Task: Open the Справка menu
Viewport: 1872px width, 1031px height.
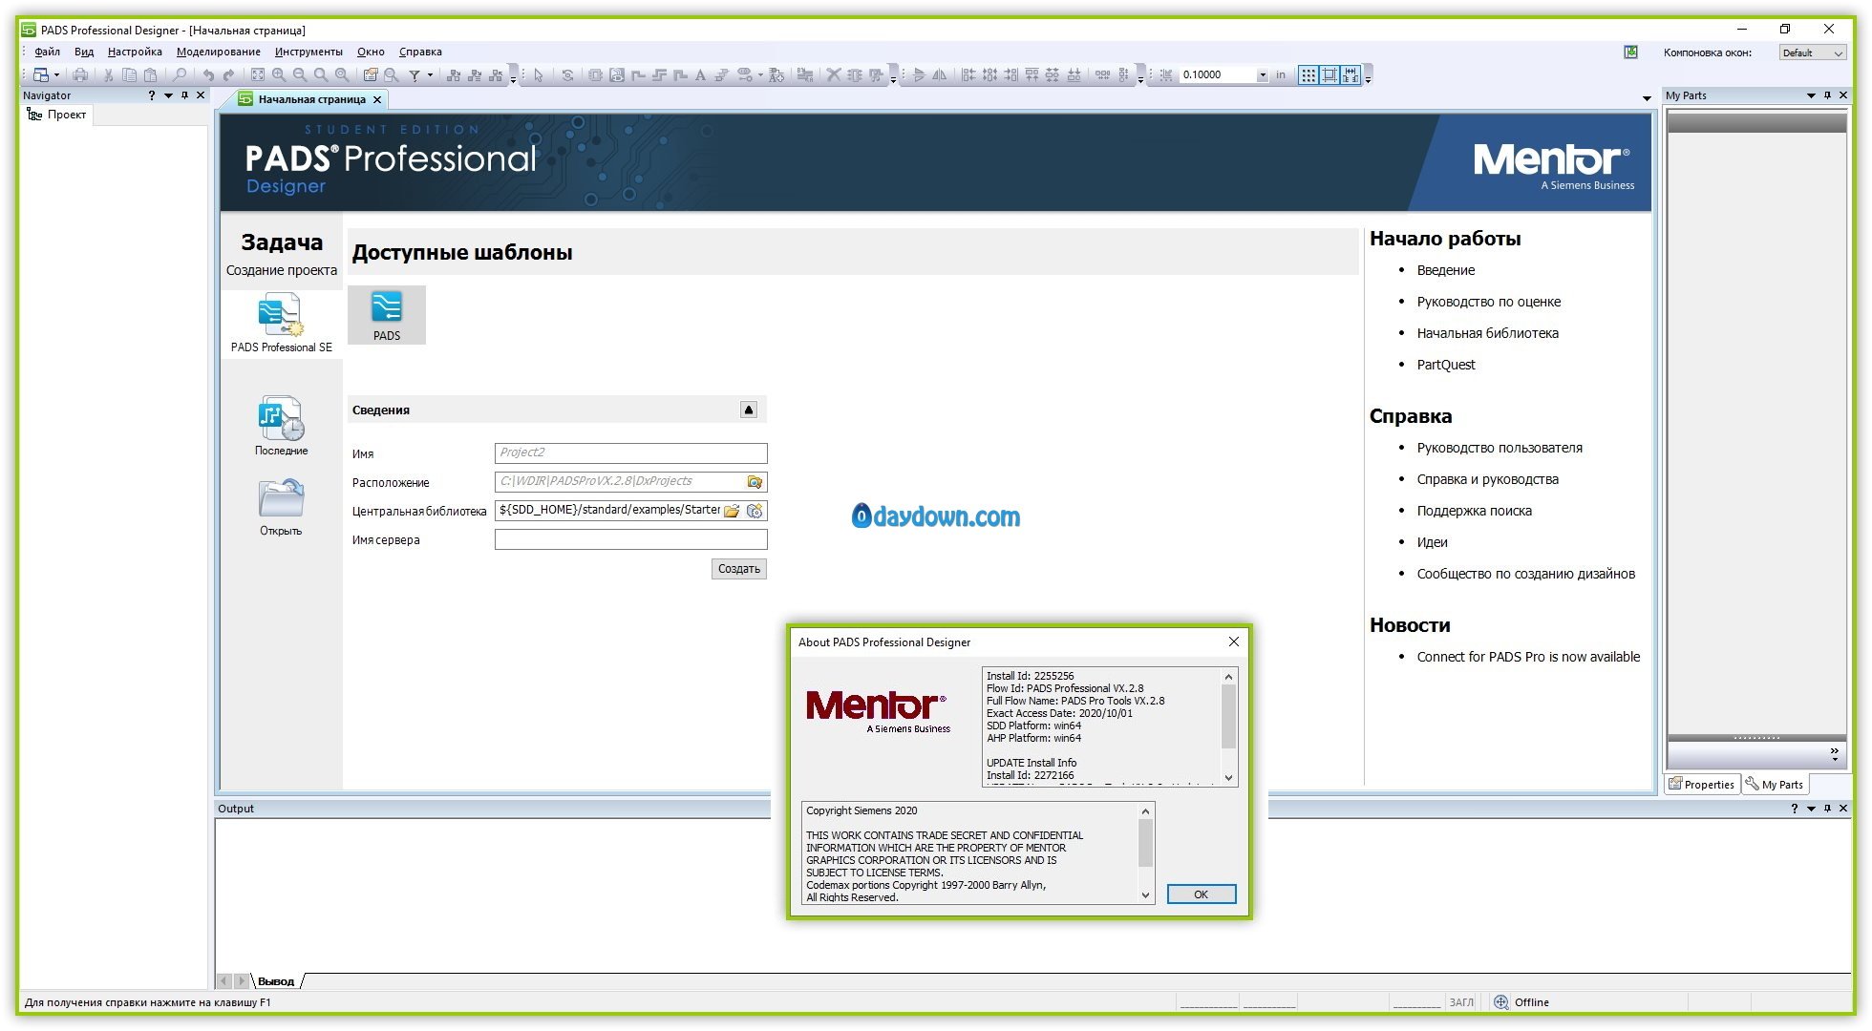Action: click(x=420, y=52)
